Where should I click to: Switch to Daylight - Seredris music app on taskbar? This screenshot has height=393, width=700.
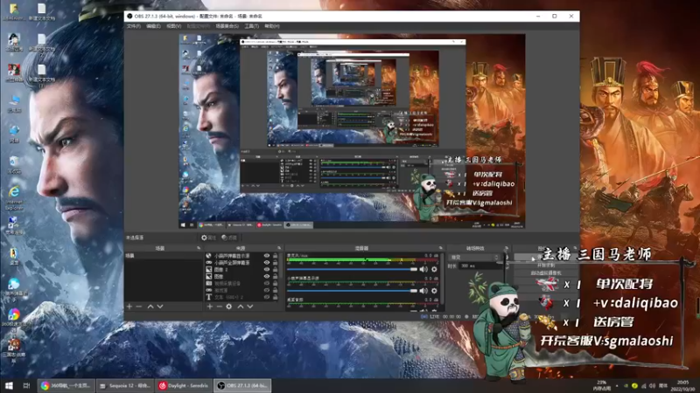pyautogui.click(x=185, y=385)
